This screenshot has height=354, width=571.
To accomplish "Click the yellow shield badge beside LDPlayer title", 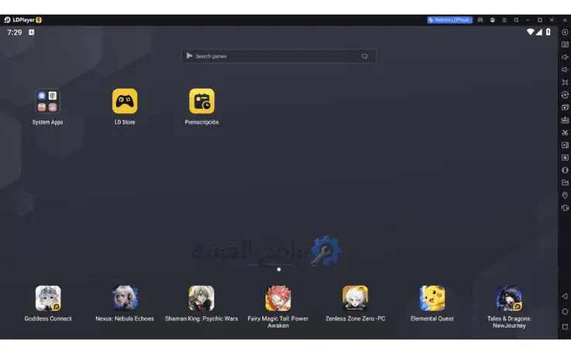I will [39, 20].
